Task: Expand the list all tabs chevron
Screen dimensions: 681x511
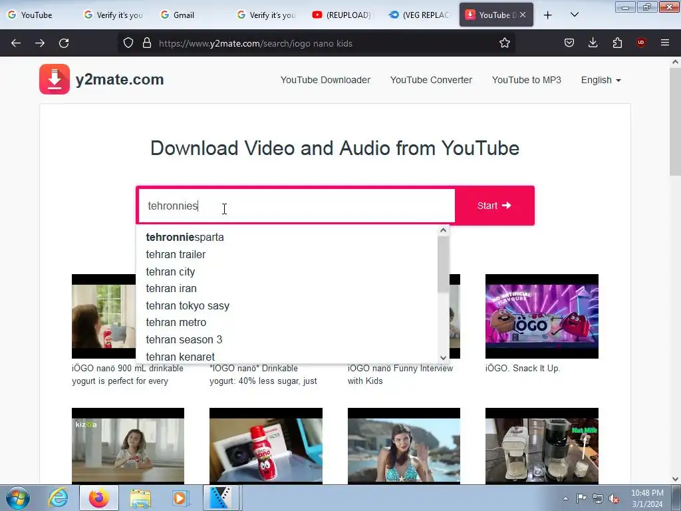Action: (x=574, y=15)
